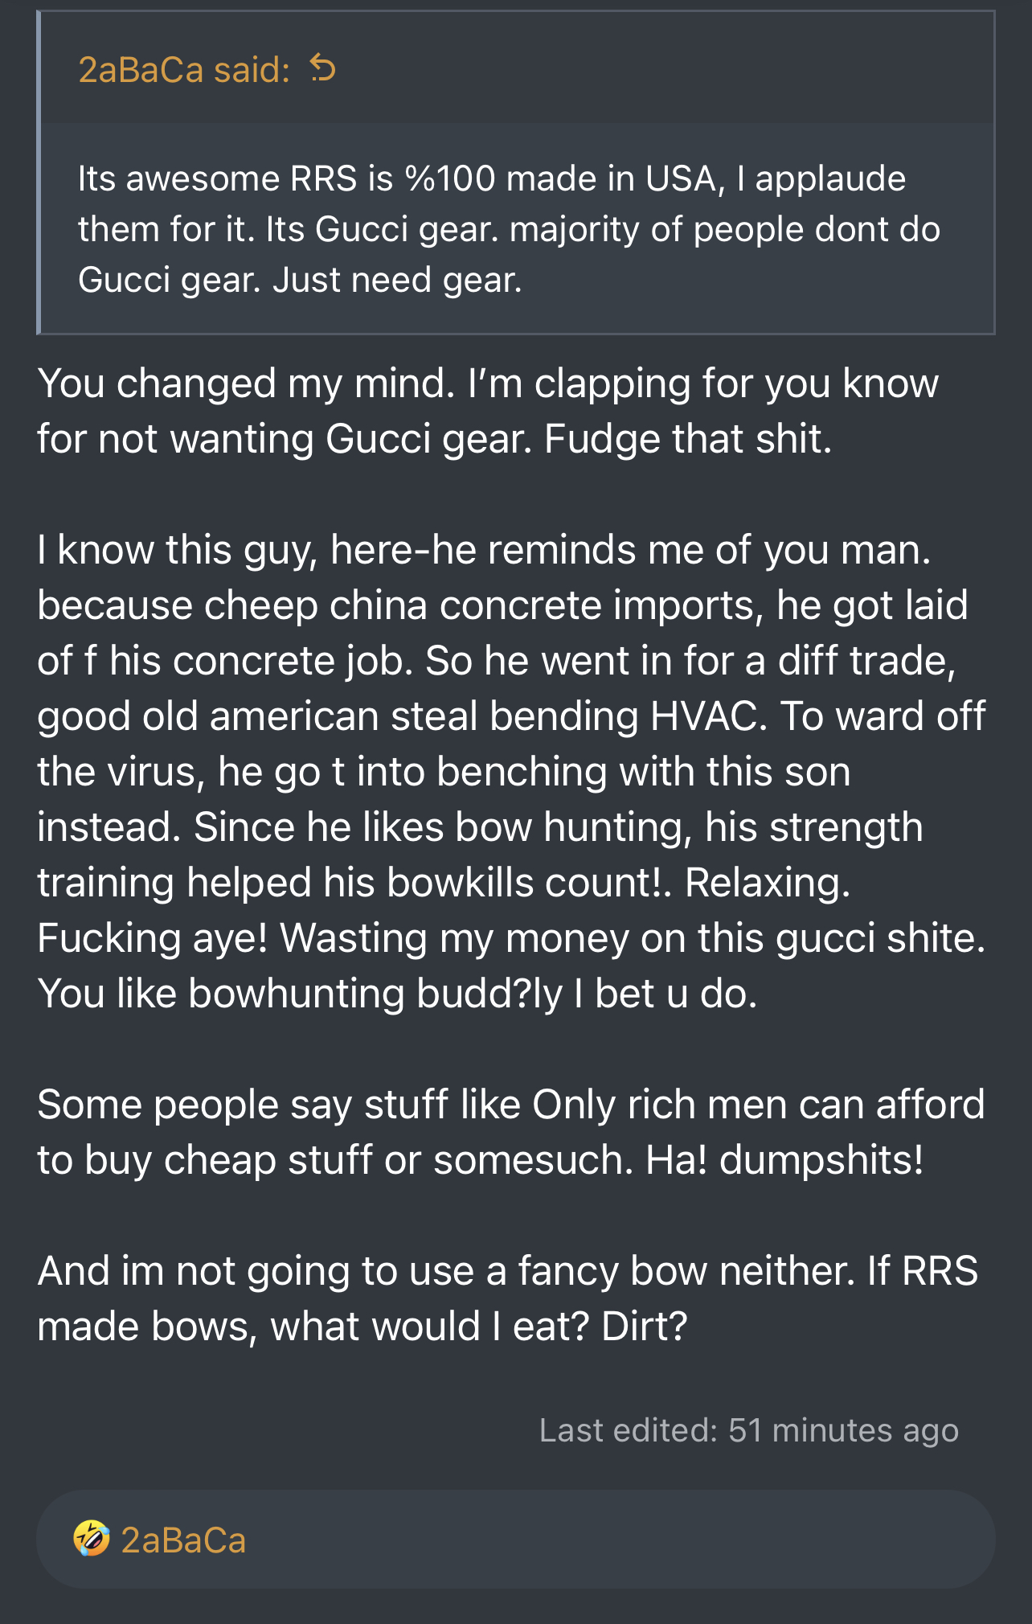This screenshot has height=1624, width=1032.
Task: Click the "Last edited: 51 minutes ago" timestamp
Action: point(749,1430)
